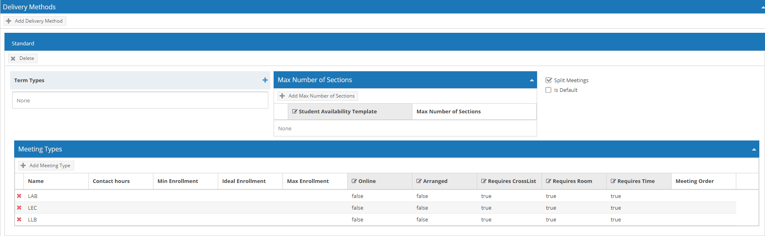
Task: Select the LLB name cell
Action: pos(56,219)
